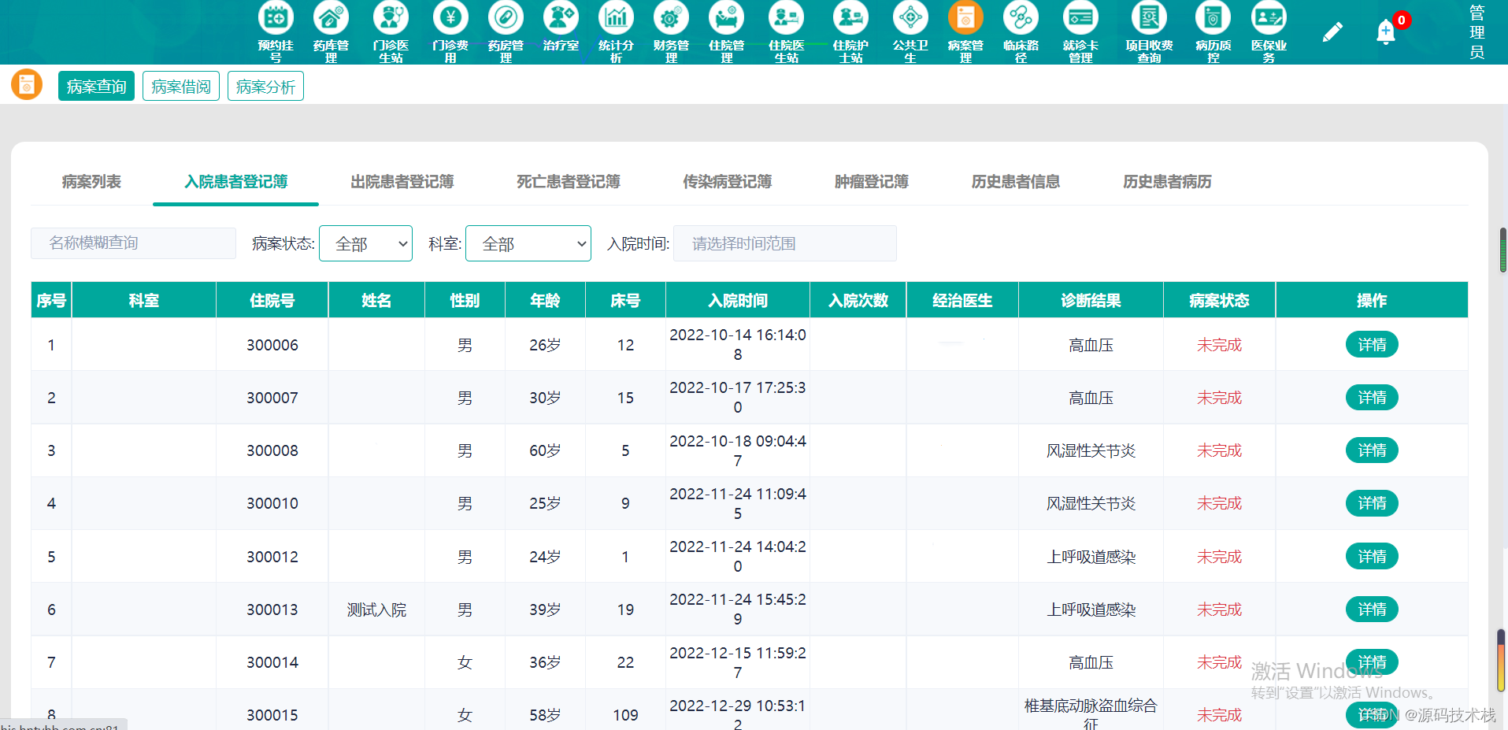Focus the 名称模糊查询 search field

tap(133, 243)
